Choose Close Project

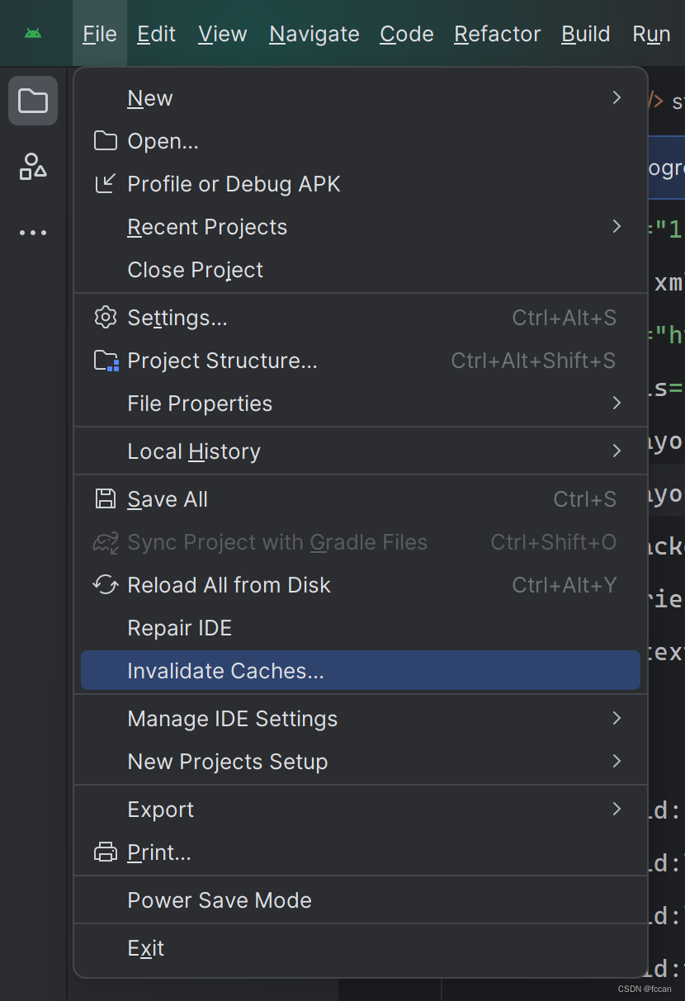(196, 270)
